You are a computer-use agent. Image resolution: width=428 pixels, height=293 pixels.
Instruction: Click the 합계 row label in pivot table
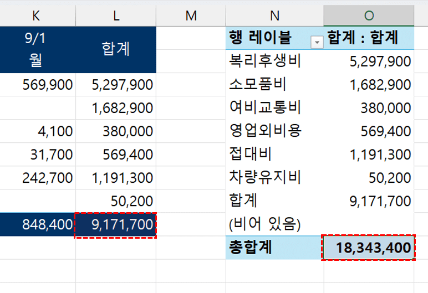[x=275, y=201]
